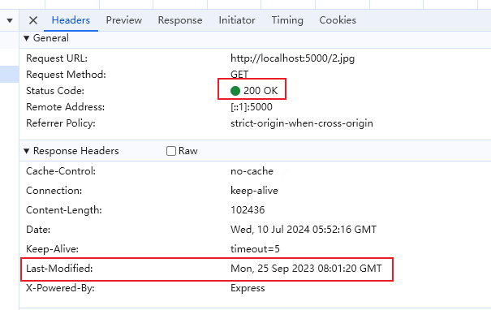Select the request URL http://localhost:5000/2.jpg
The width and height of the screenshot is (491, 310).
point(292,58)
